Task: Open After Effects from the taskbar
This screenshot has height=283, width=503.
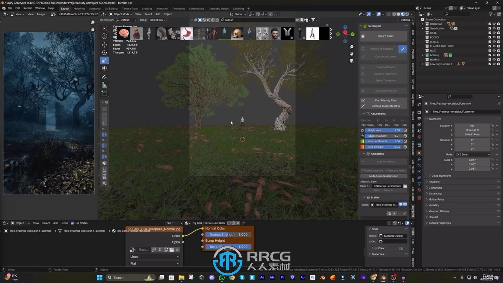Action: tap(262, 277)
